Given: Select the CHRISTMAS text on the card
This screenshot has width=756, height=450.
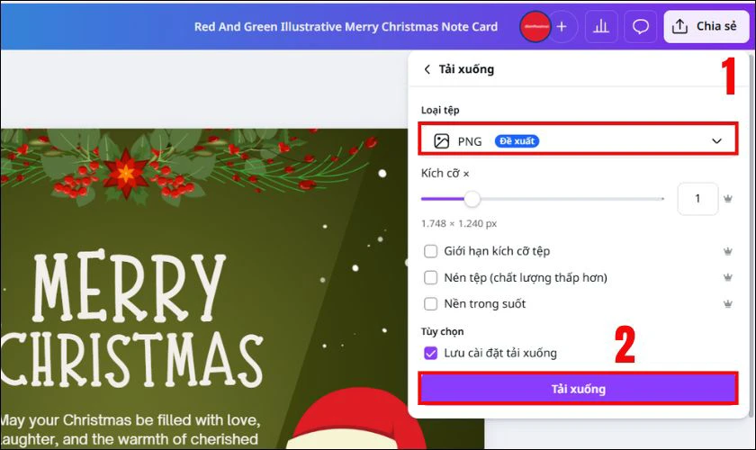Looking at the screenshot, I should (131, 360).
